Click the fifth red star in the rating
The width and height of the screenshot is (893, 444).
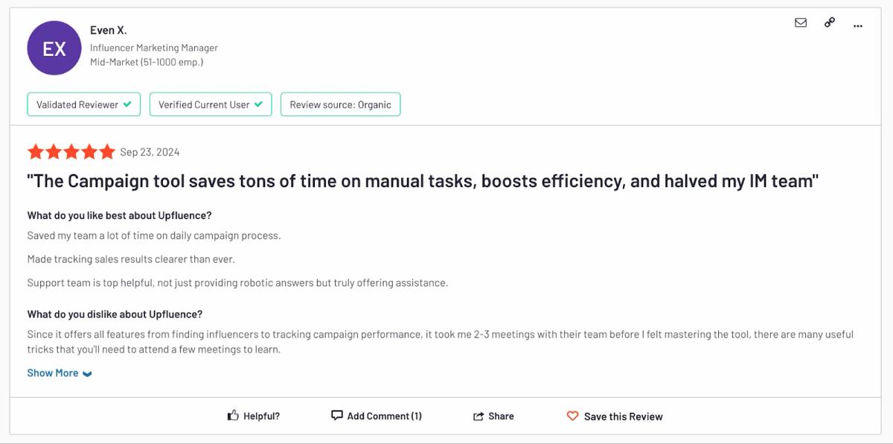click(109, 151)
